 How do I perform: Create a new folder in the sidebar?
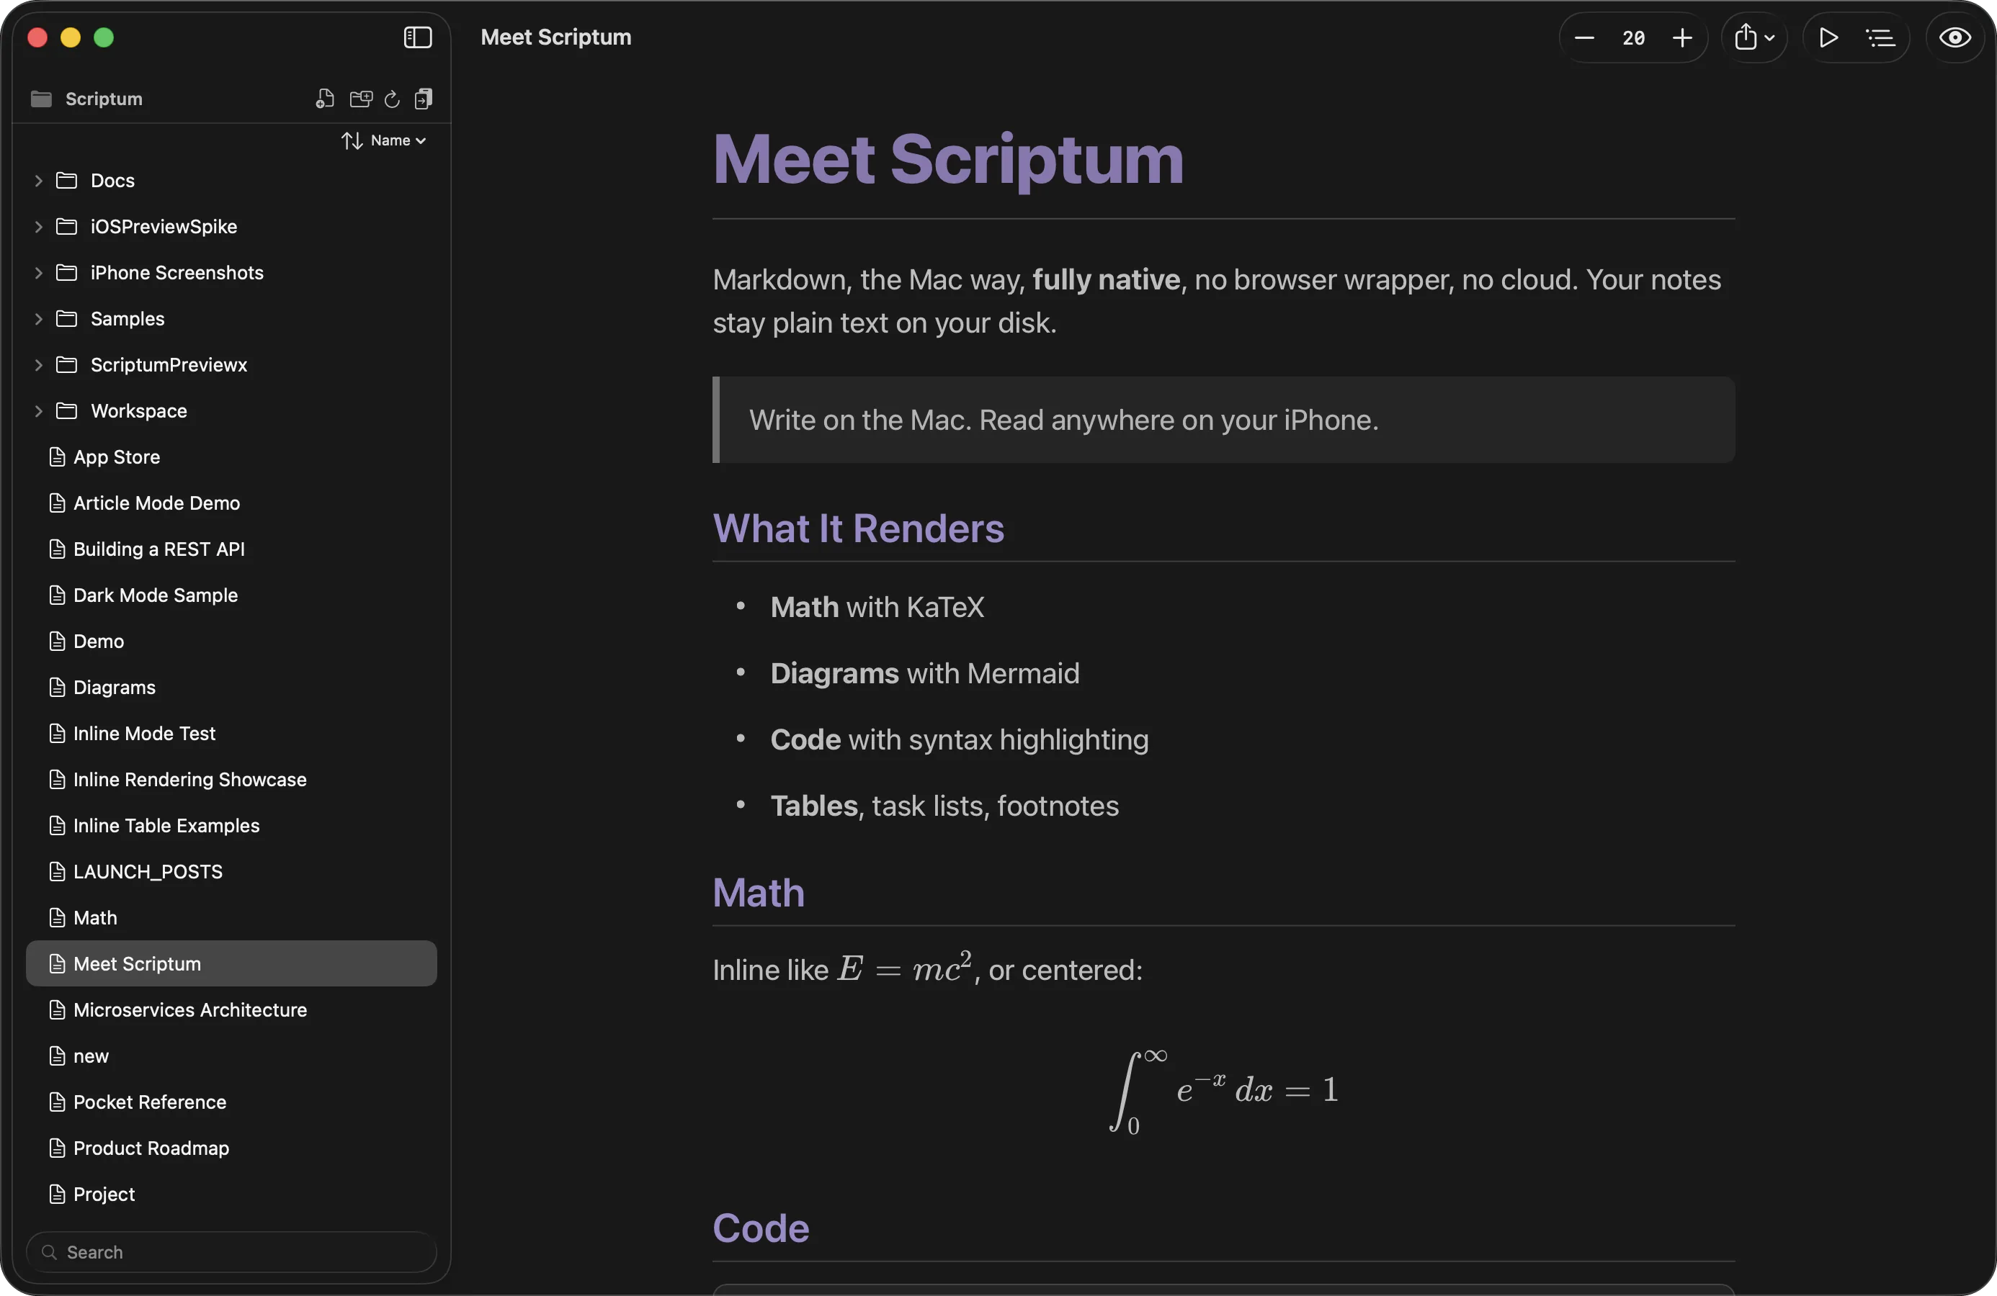tap(361, 99)
